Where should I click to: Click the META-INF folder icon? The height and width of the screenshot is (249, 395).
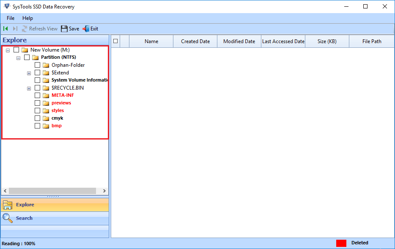pos(46,96)
